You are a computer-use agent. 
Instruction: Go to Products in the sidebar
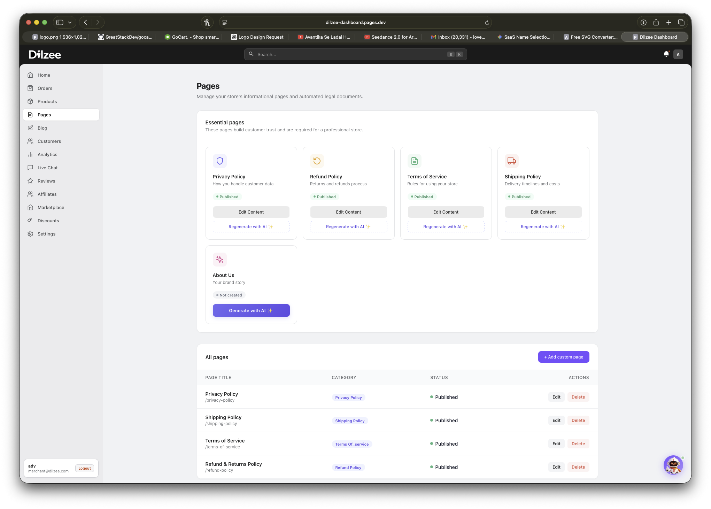[x=61, y=101]
